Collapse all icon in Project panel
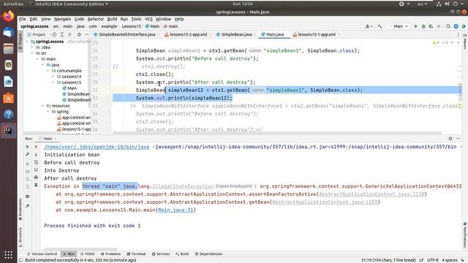This screenshot has width=468, height=263. [x=69, y=34]
